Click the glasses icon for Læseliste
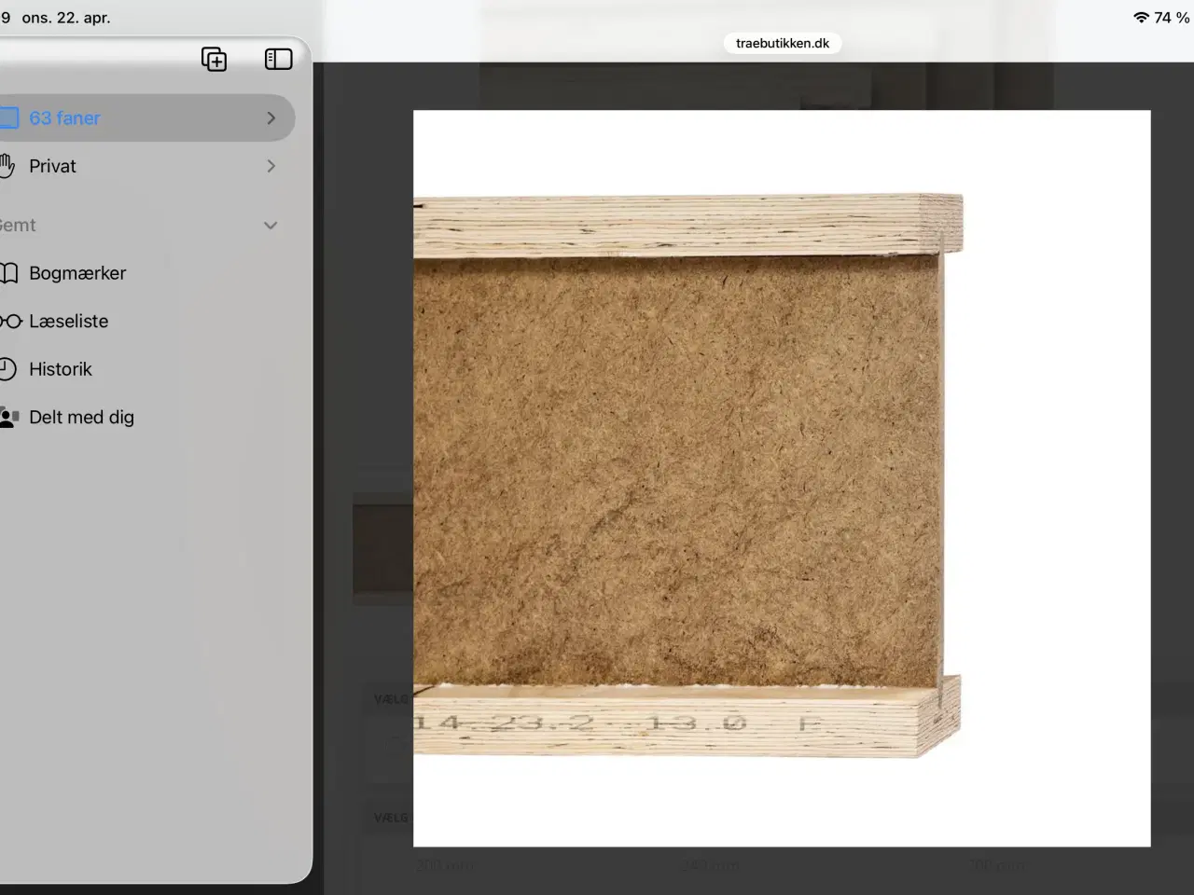Viewport: 1194px width, 895px height. coord(9,322)
